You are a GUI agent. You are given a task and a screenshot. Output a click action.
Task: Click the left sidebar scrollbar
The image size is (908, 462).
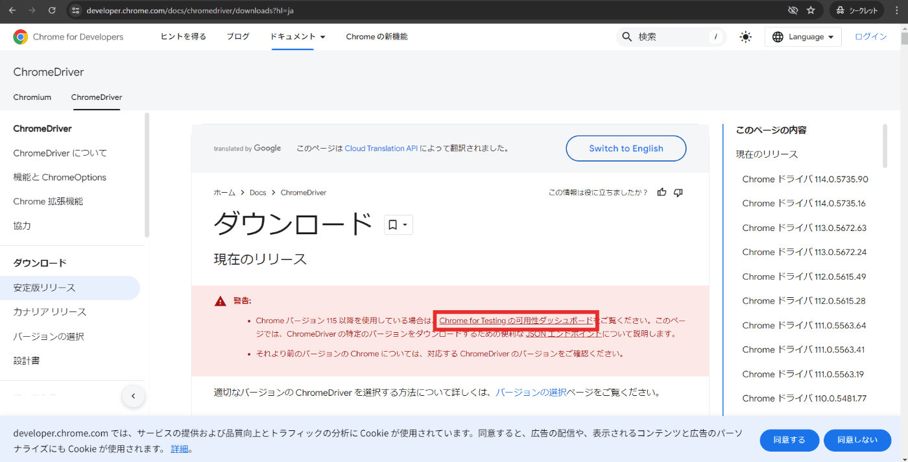[x=147, y=175]
